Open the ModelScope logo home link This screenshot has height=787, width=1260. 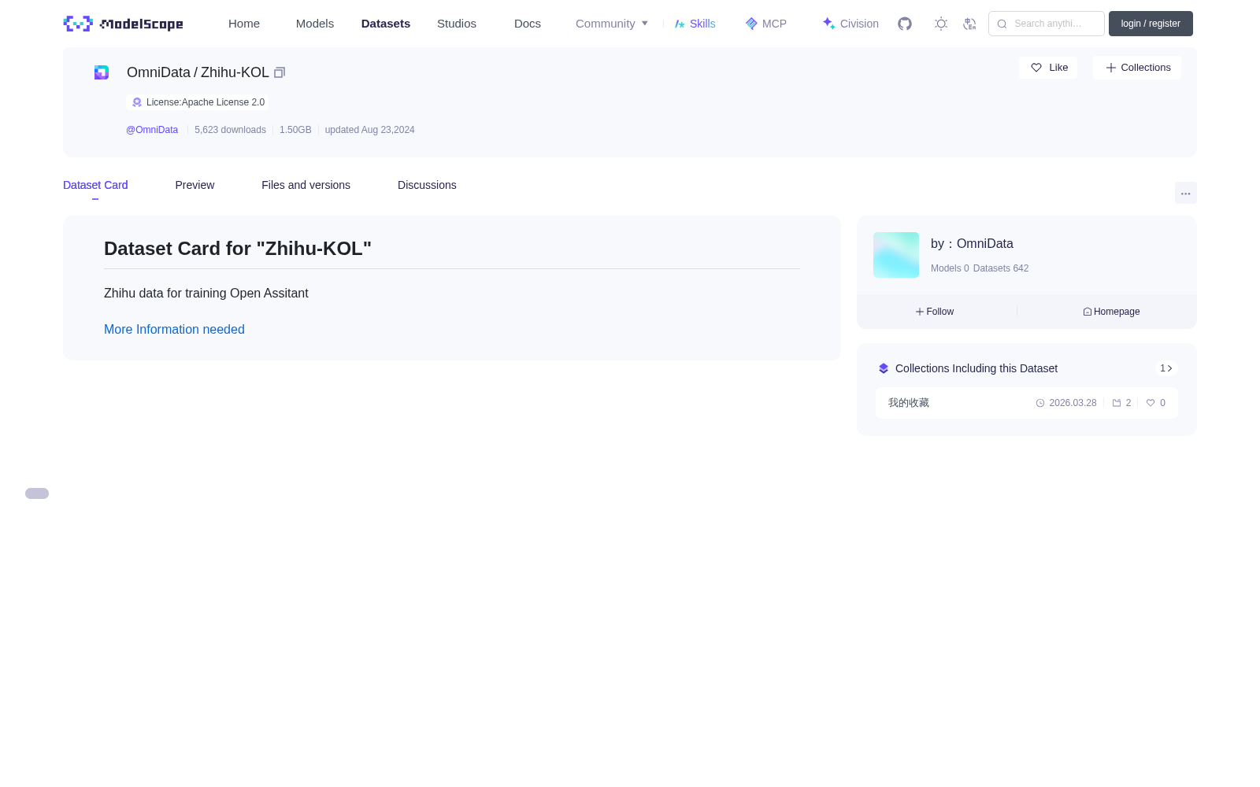tap(123, 24)
